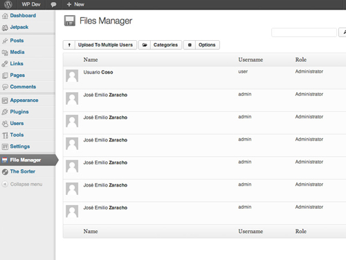Image resolution: width=346 pixels, height=260 pixels.
Task: Open Media menu item
Action: pyautogui.click(x=17, y=52)
